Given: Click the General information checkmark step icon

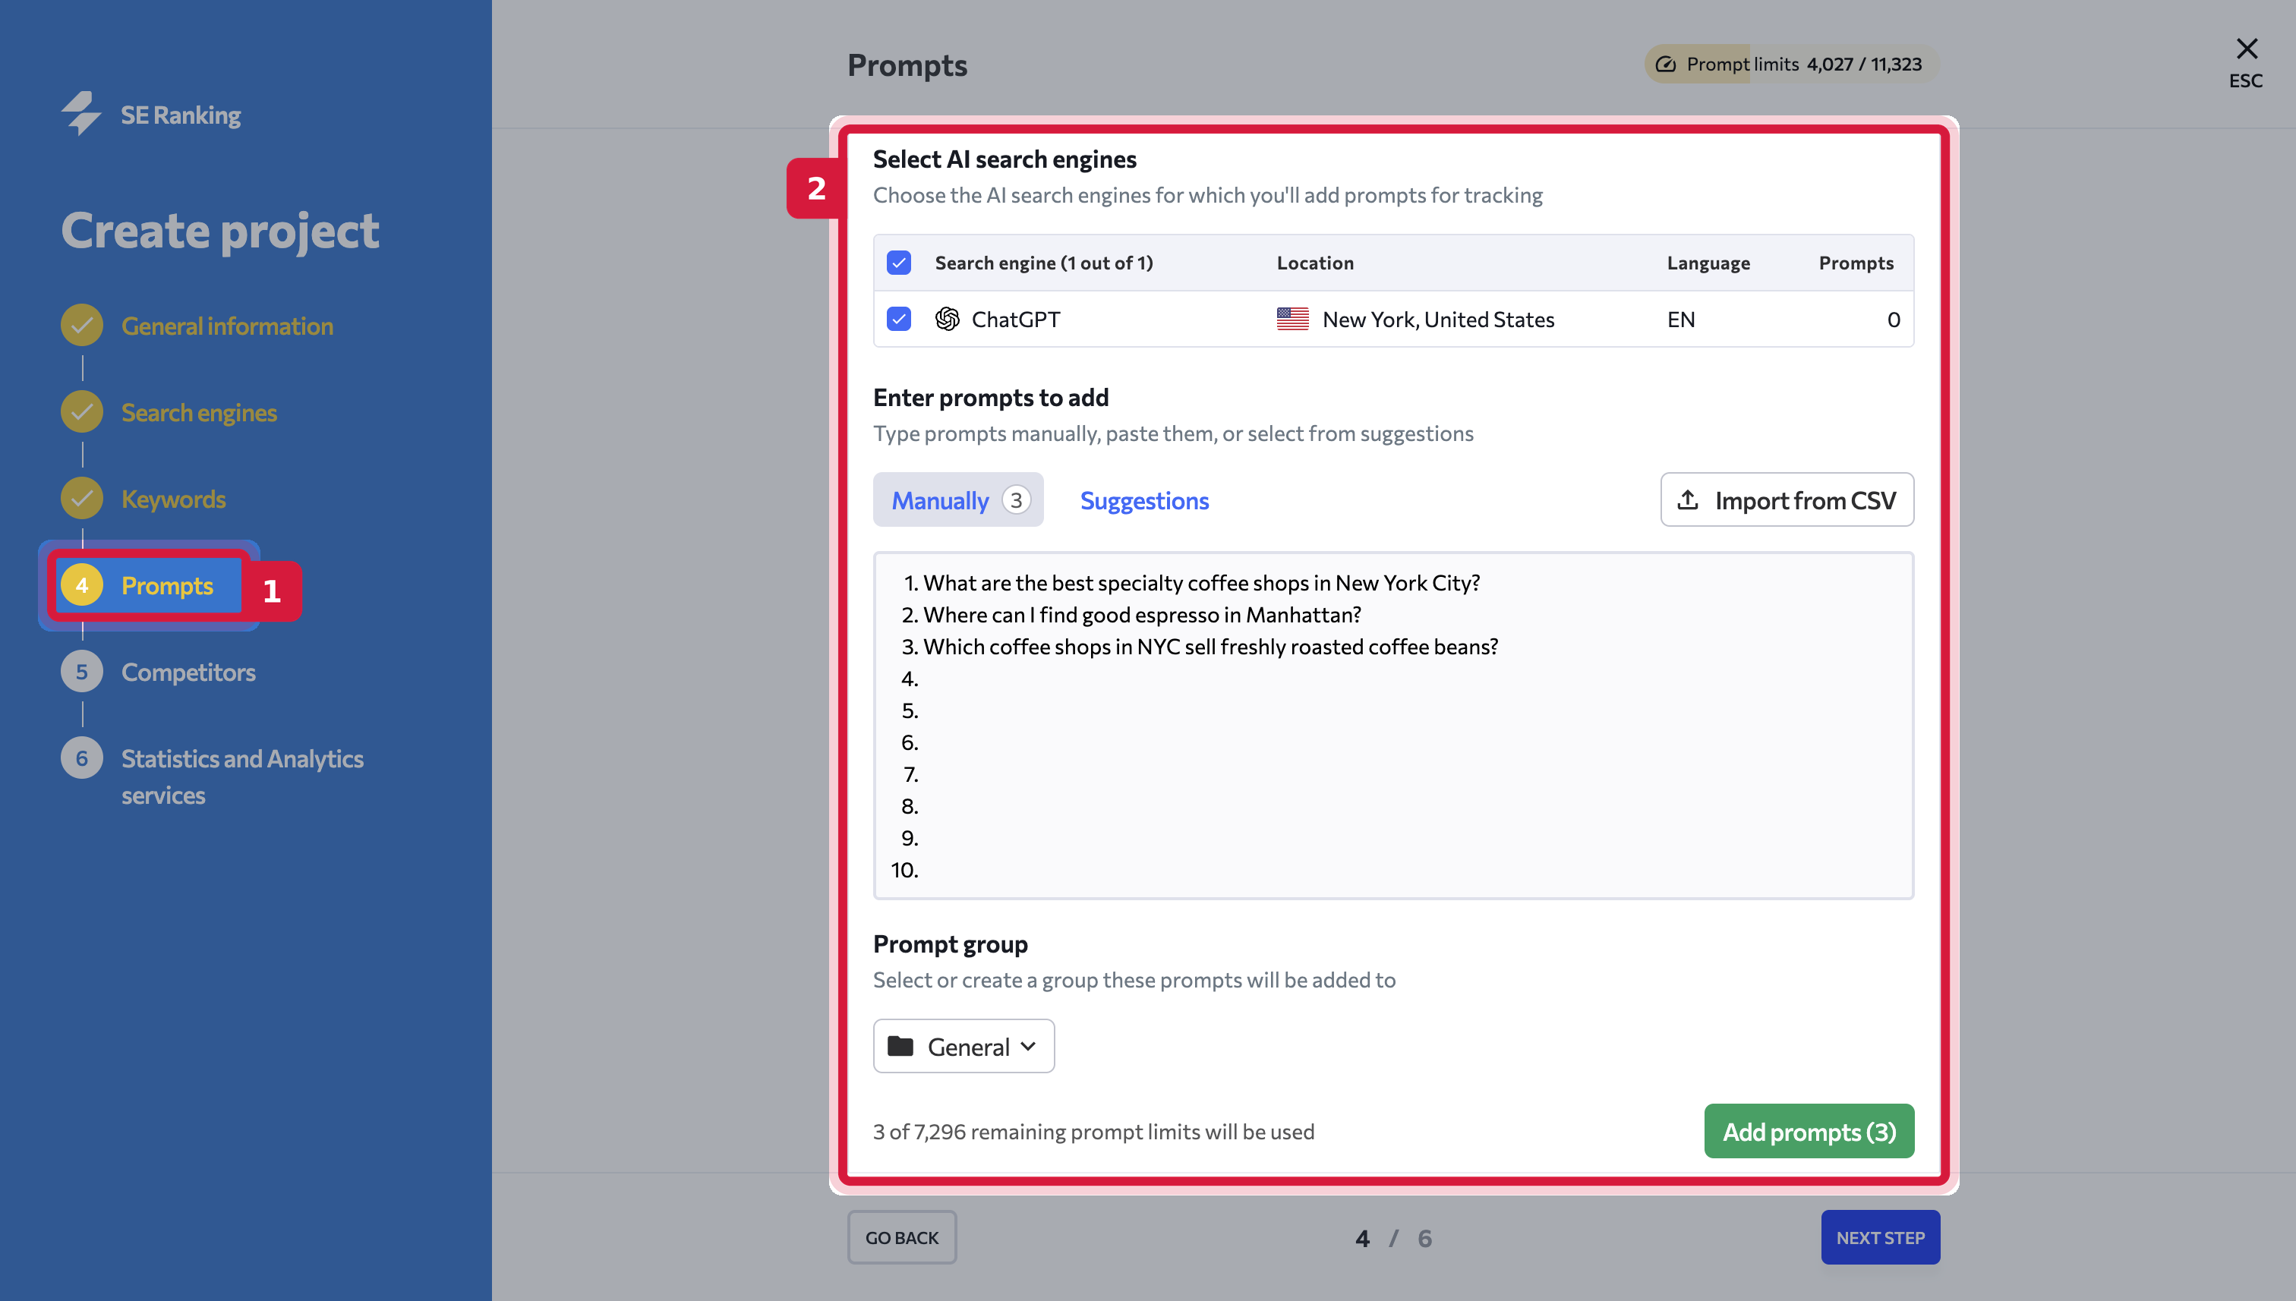Looking at the screenshot, I should [x=82, y=325].
